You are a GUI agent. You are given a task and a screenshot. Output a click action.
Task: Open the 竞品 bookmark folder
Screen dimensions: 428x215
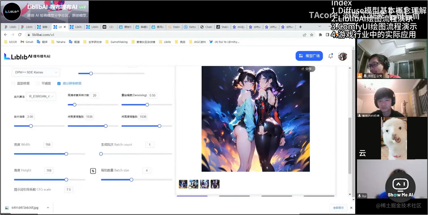[x=180, y=42]
